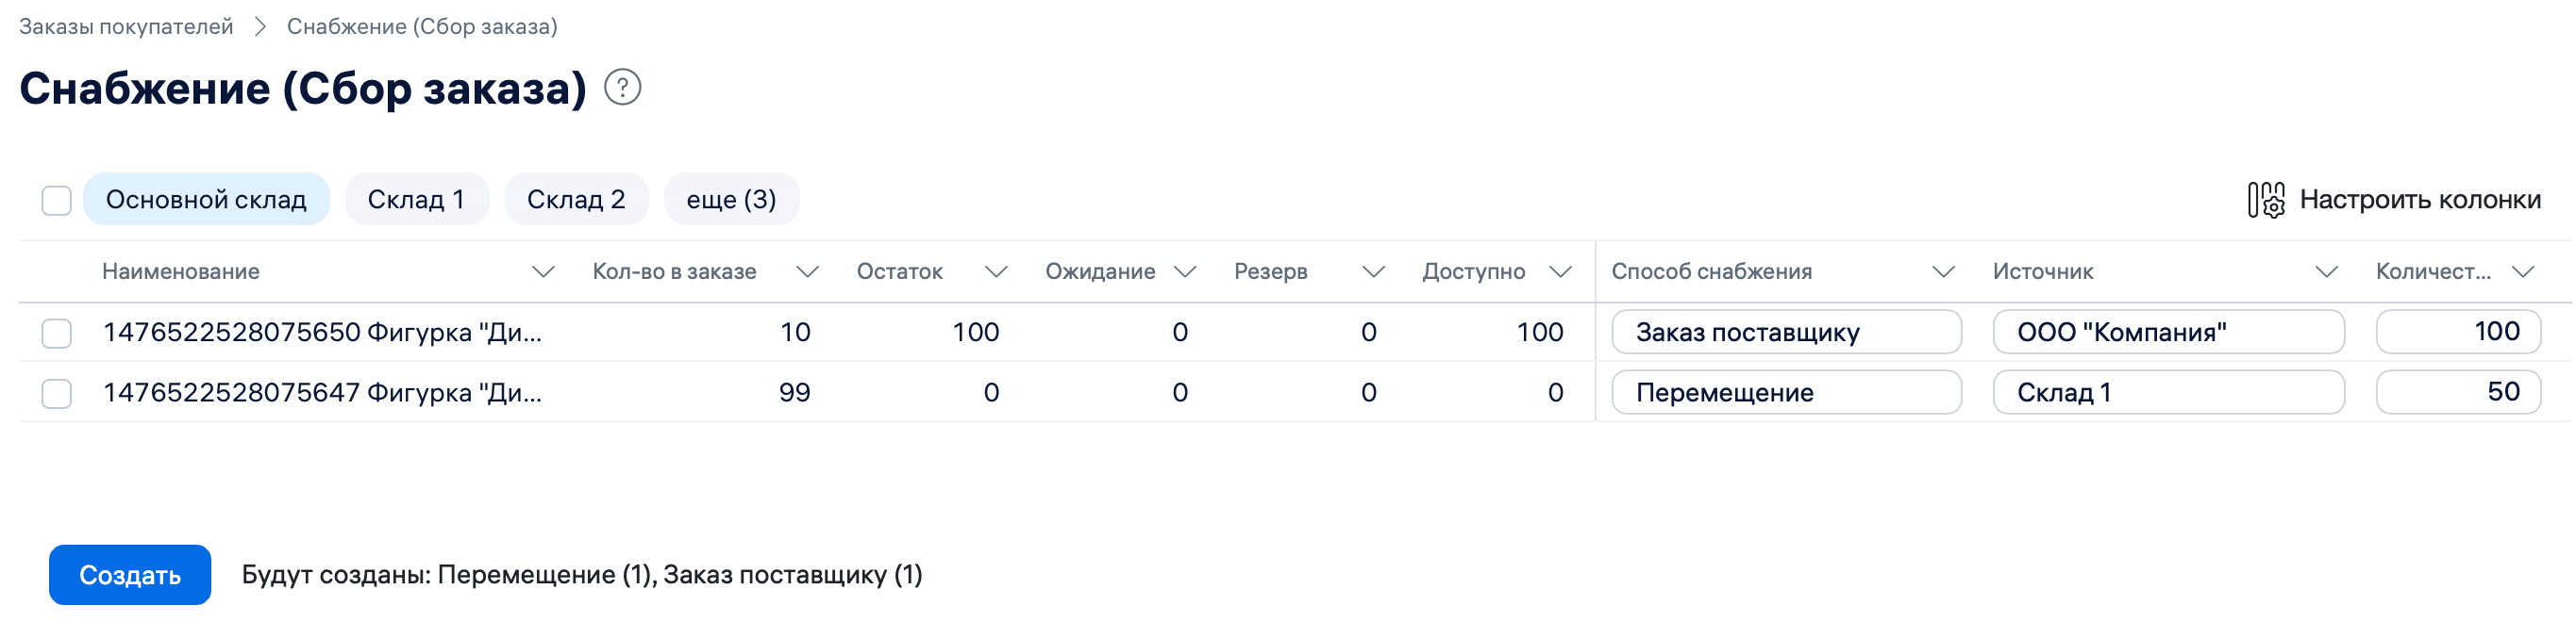
Task: Change supply method Заказ поставщику for first row
Action: (1786, 332)
